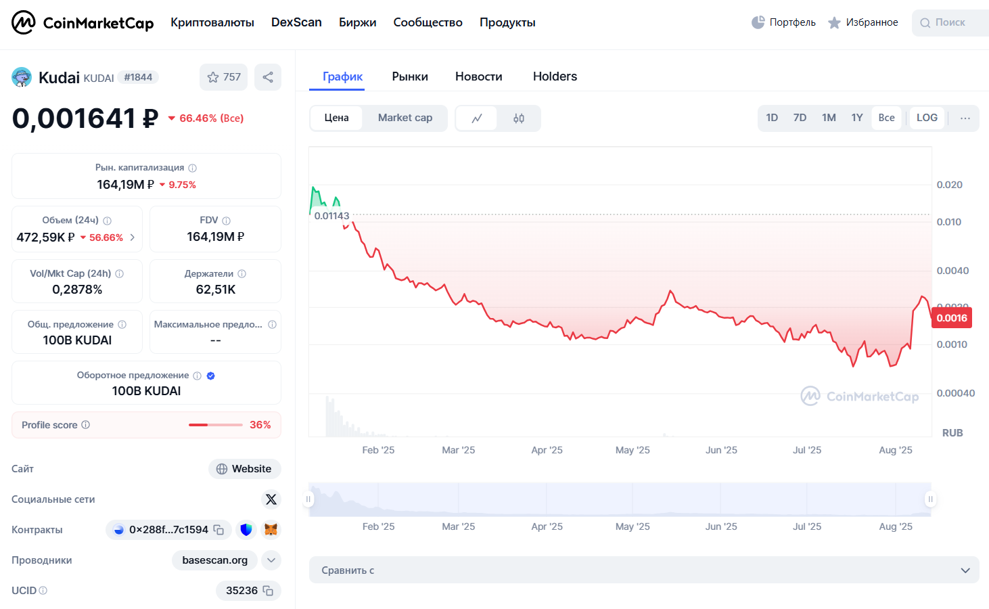
Task: Set chart range to 1M
Action: click(829, 118)
